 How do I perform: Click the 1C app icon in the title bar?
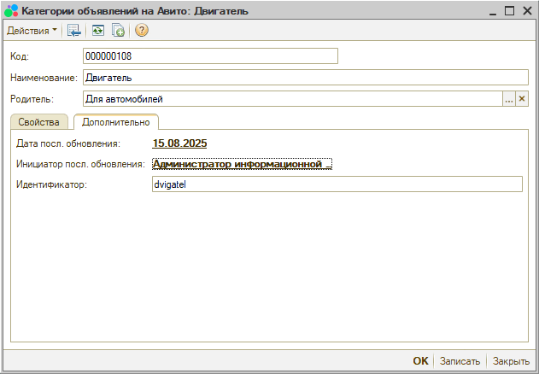pyautogui.click(x=11, y=10)
